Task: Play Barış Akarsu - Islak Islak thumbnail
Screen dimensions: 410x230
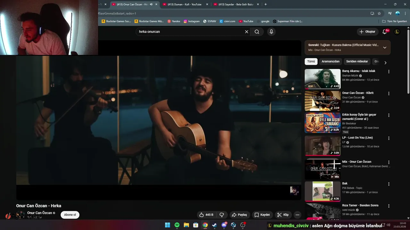Action: [323, 79]
